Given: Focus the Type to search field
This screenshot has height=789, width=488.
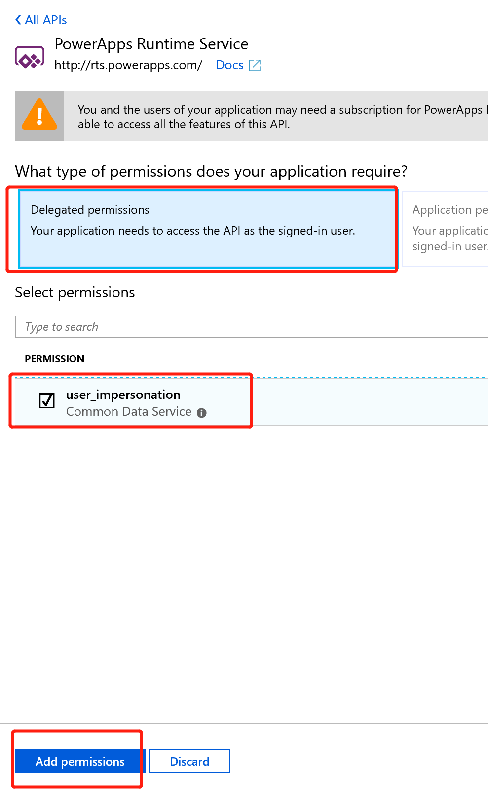Looking at the screenshot, I should point(252,327).
